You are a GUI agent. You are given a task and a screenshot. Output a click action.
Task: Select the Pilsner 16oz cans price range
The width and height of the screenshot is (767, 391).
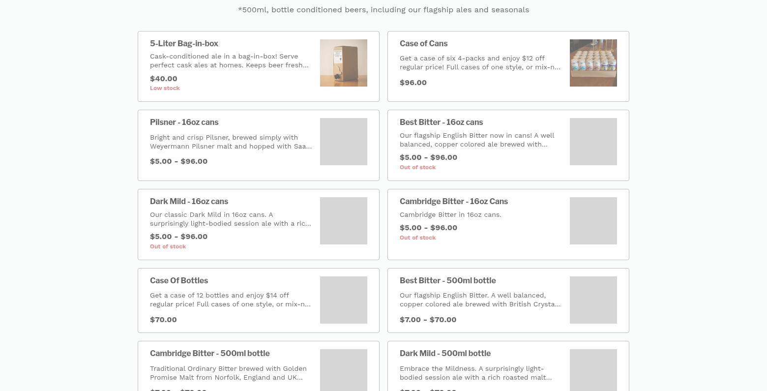pyautogui.click(x=178, y=161)
